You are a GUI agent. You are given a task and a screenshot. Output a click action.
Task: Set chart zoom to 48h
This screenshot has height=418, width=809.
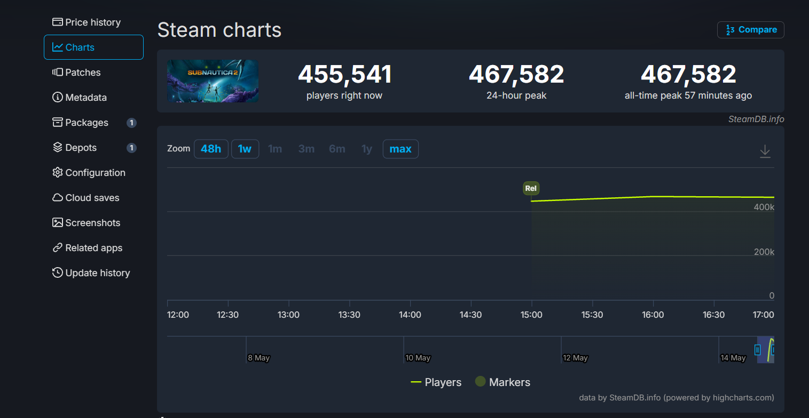(211, 149)
